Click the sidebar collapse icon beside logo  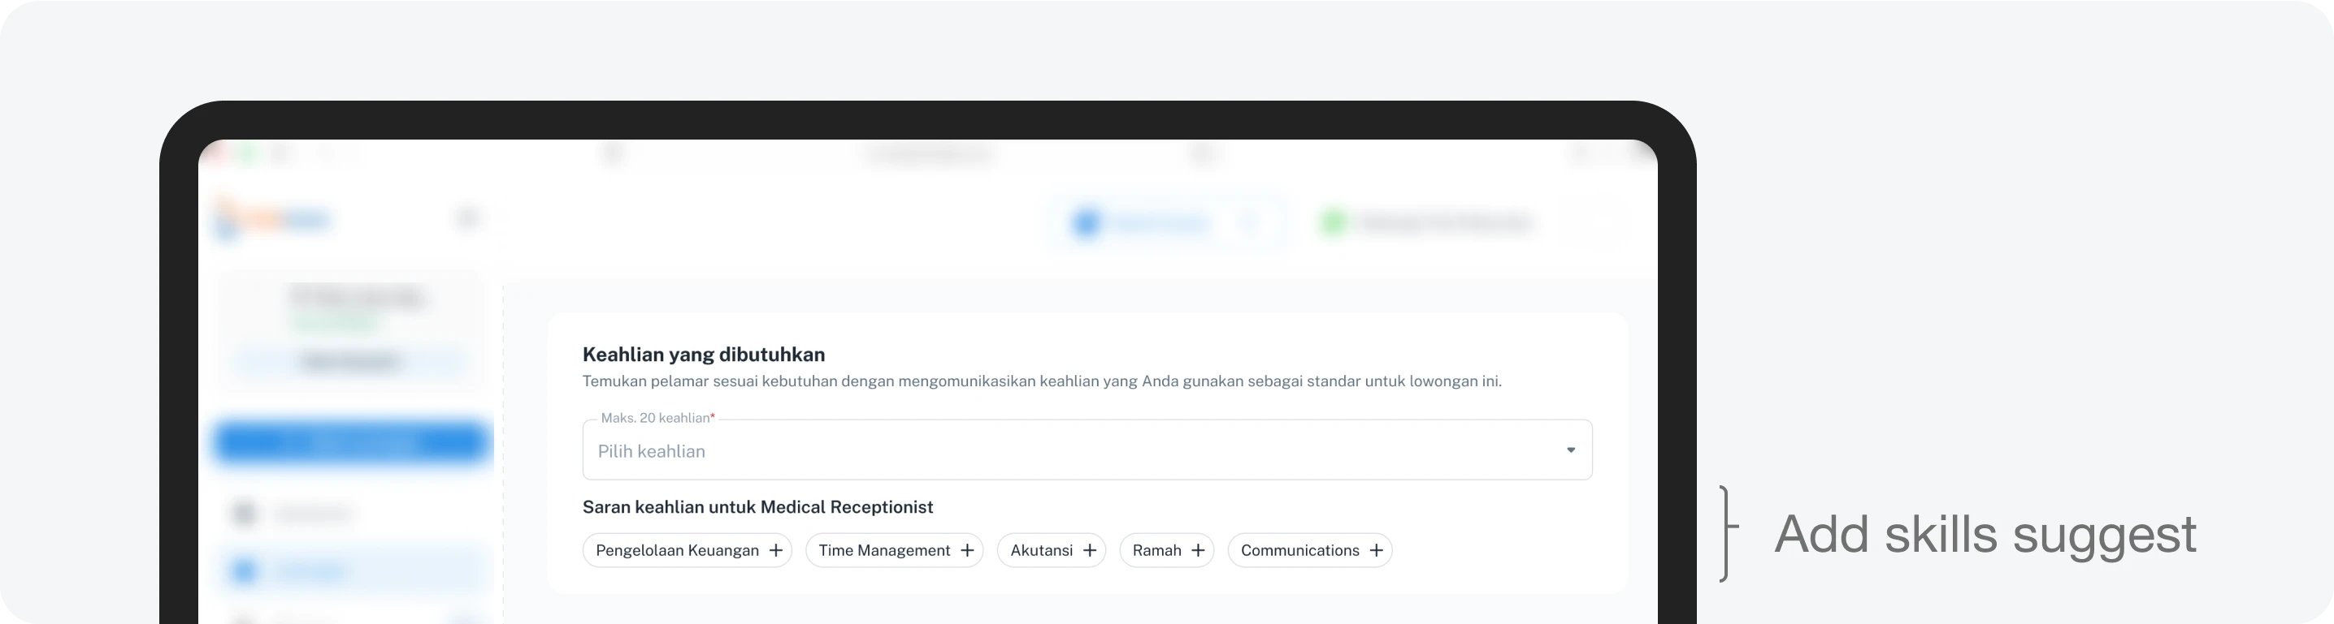[x=467, y=218]
